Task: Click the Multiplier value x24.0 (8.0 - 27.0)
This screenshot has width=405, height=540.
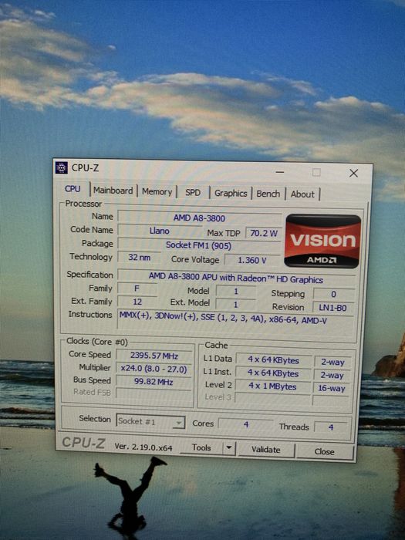Action: 154,370
